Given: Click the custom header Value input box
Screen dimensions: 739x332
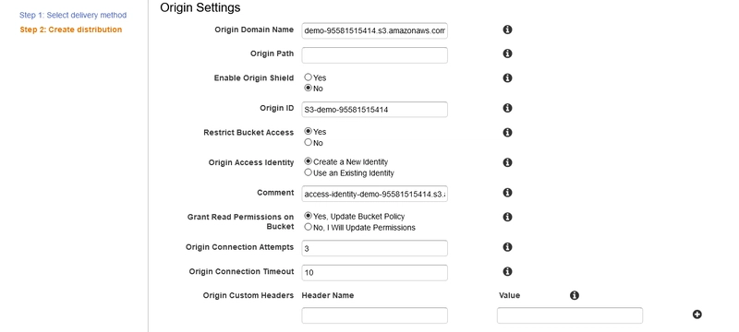Looking at the screenshot, I should coord(569,315).
